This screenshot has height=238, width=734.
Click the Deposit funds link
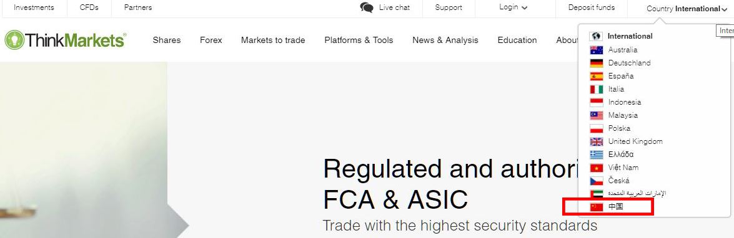click(x=591, y=7)
